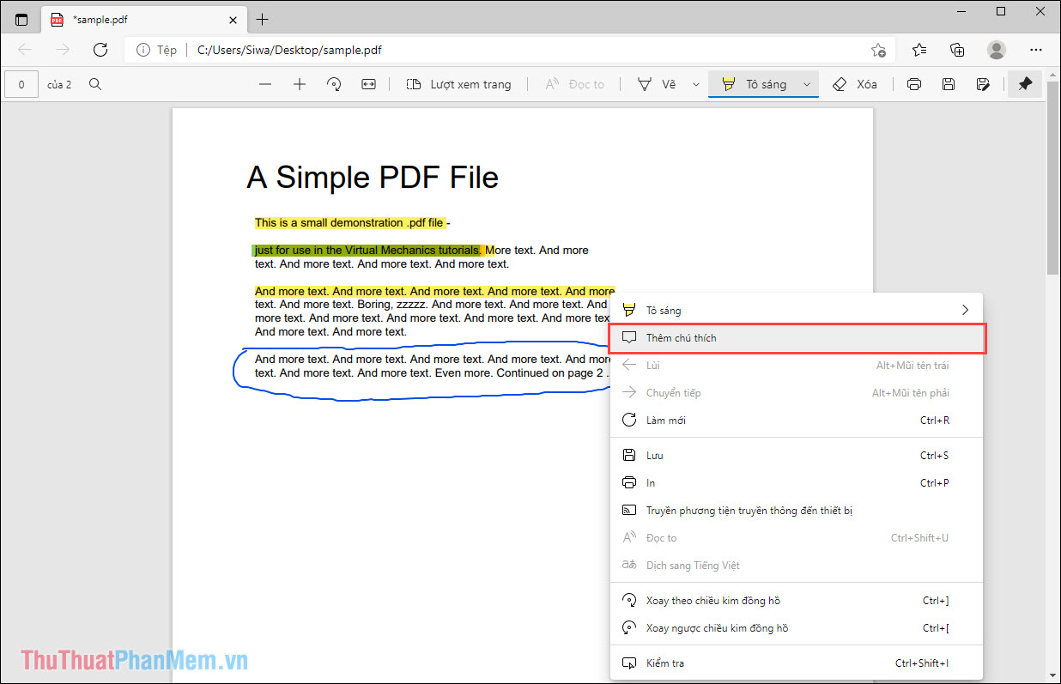Screen dimensions: 1061x684
Task: Click the Tệp button near the address bar
Action: tap(167, 50)
